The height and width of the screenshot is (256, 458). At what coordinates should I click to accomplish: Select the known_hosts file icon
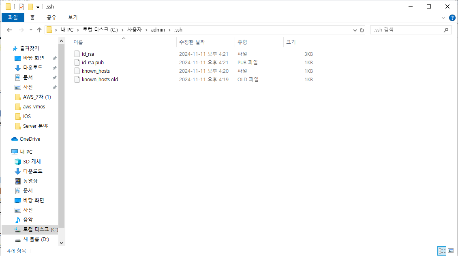tap(77, 71)
